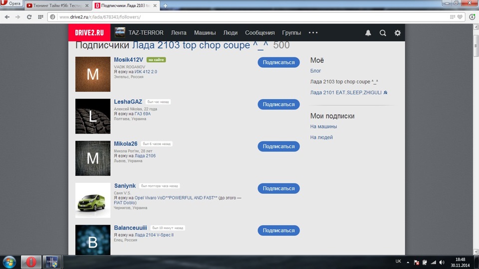Click the DRIVE2.RU logo

coord(89,33)
